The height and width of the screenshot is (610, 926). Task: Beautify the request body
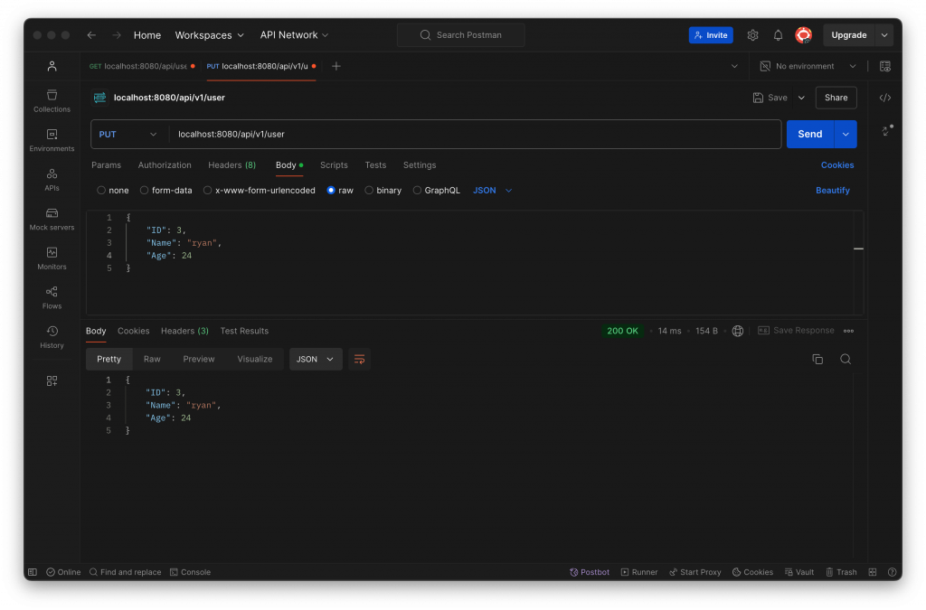[x=832, y=191]
